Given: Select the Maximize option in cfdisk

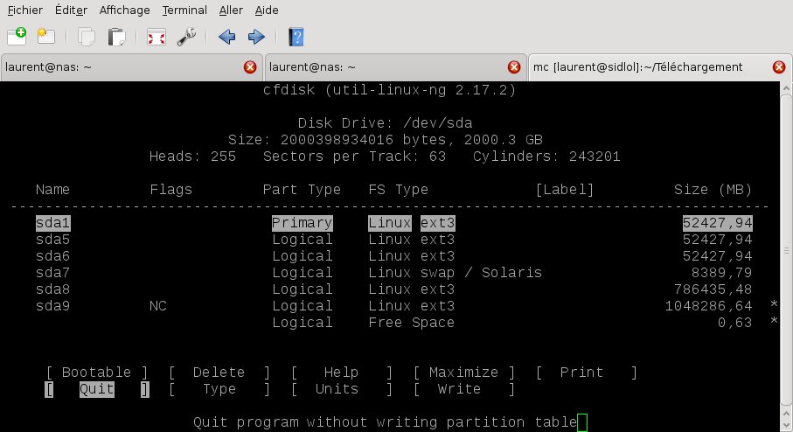Looking at the screenshot, I should point(463,373).
